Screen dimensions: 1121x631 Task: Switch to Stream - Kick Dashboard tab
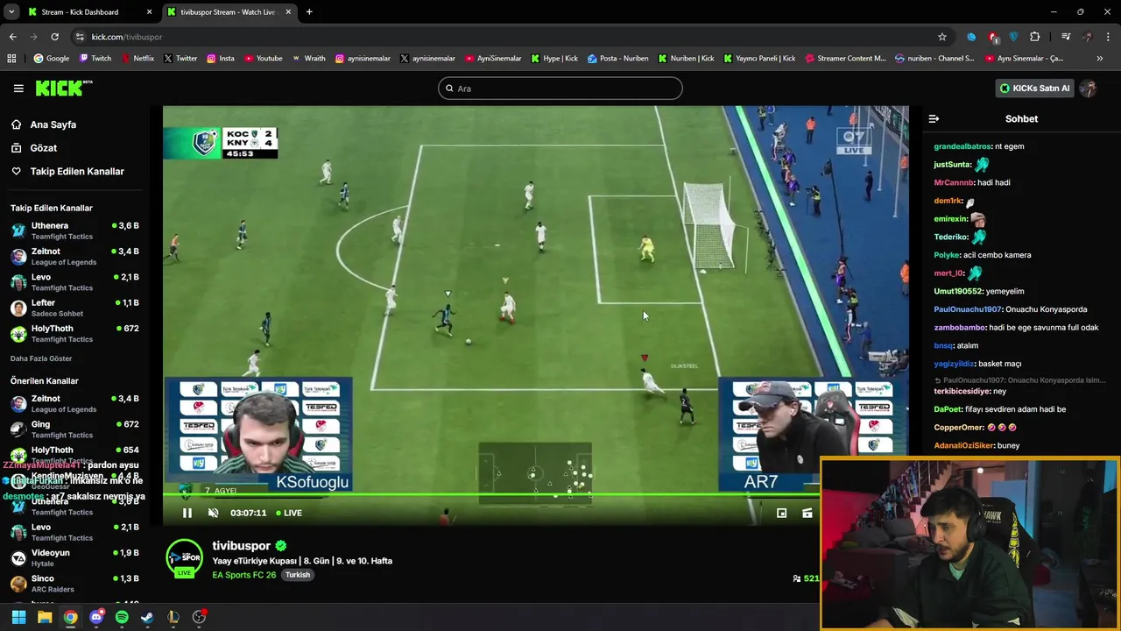(x=89, y=12)
